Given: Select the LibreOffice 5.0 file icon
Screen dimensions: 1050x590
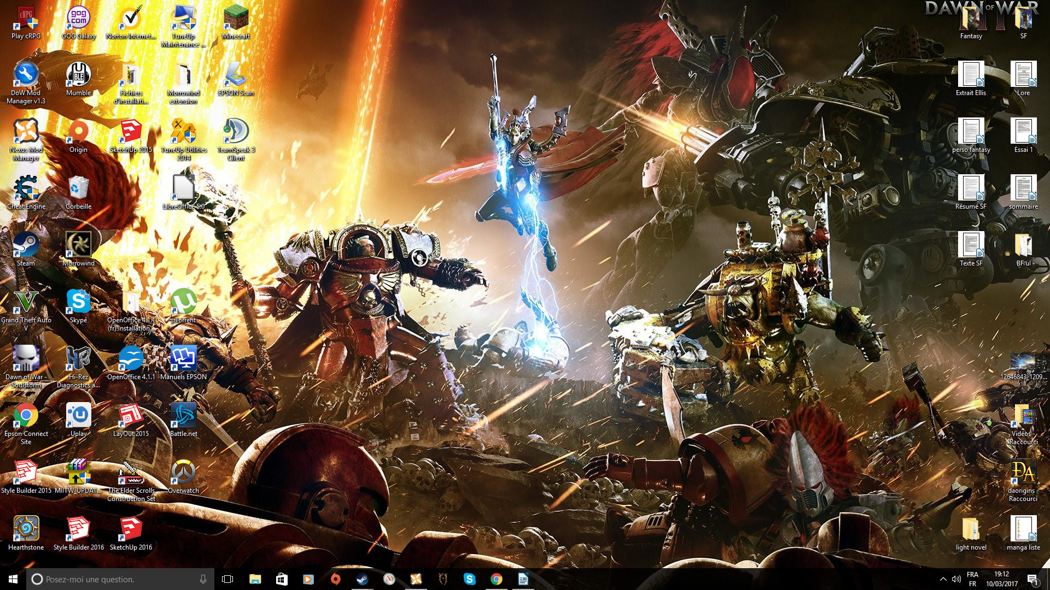Looking at the screenshot, I should 183,193.
